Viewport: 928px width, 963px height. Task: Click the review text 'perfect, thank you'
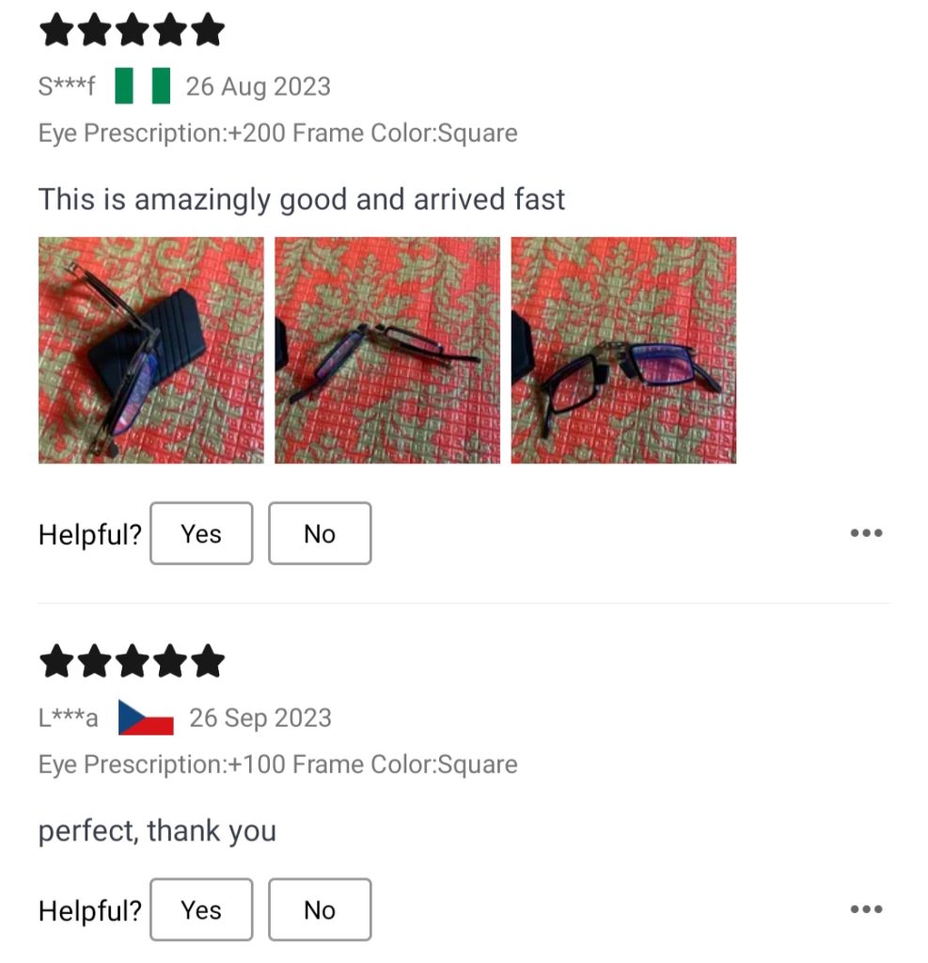157,831
